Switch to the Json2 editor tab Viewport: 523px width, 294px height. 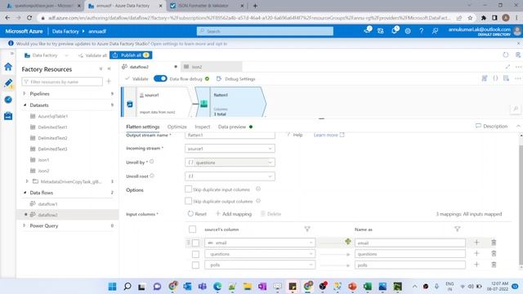click(x=212, y=67)
